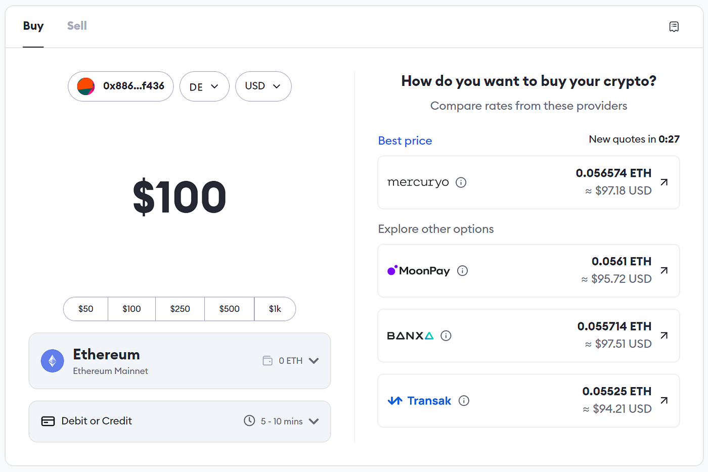Click the Best price label

coord(405,141)
